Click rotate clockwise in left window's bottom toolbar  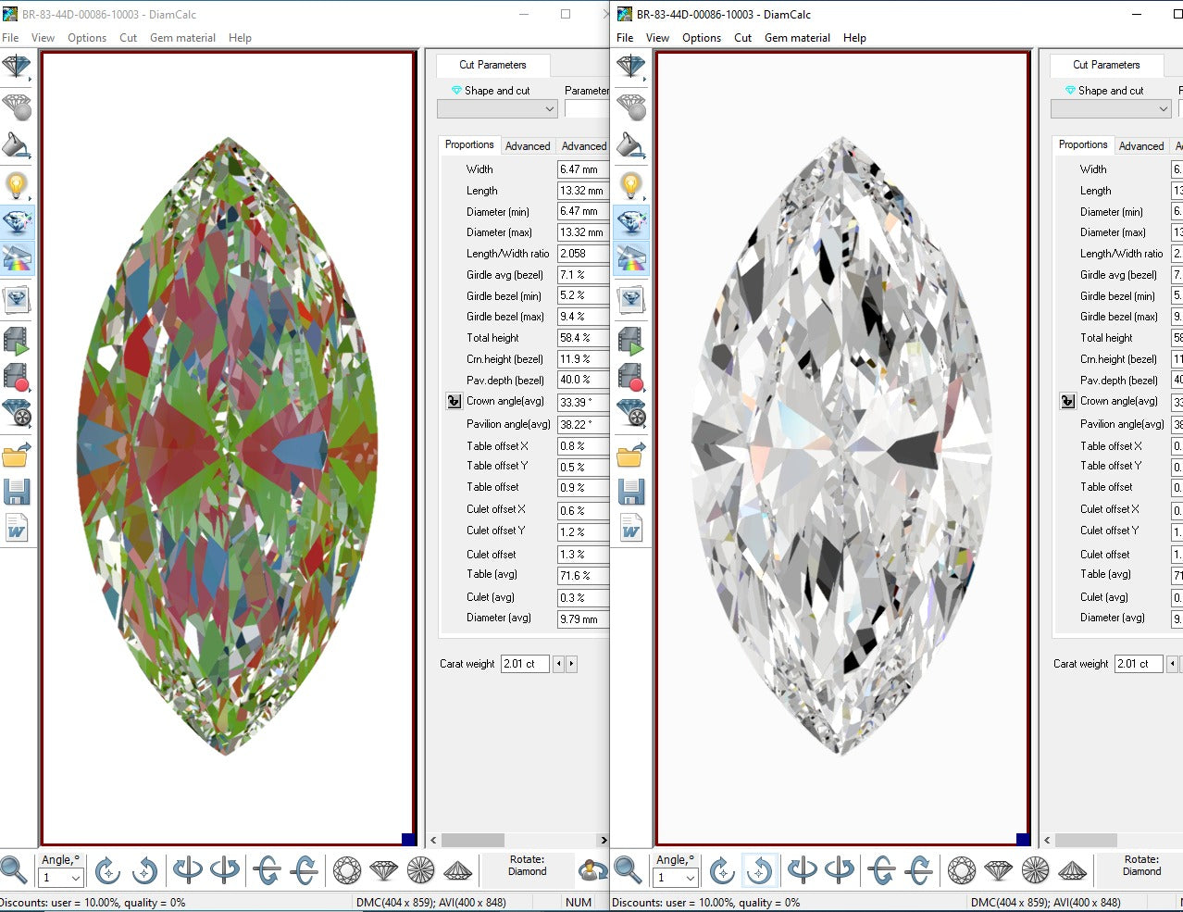click(107, 870)
